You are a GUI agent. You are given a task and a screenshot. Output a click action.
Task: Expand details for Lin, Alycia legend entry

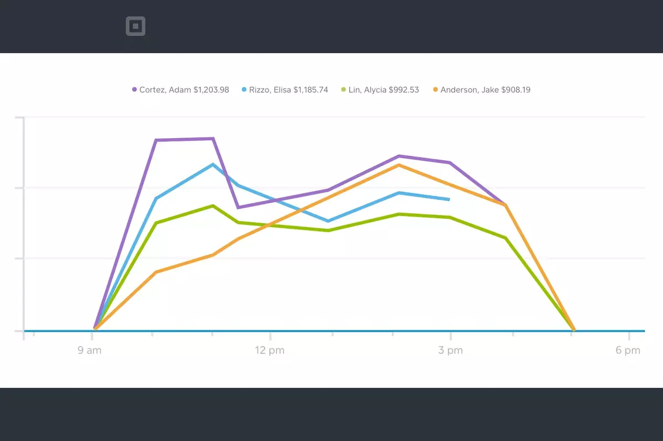pos(380,90)
